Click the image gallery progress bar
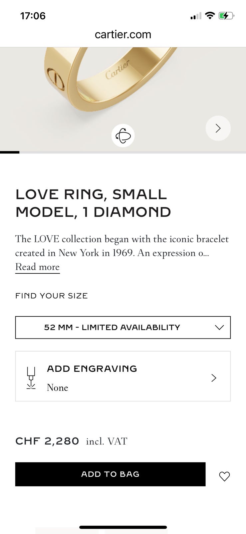246x534 pixels. click(x=123, y=152)
